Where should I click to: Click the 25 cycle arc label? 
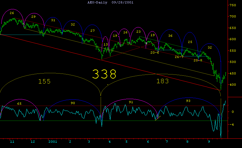coord(190,42)
